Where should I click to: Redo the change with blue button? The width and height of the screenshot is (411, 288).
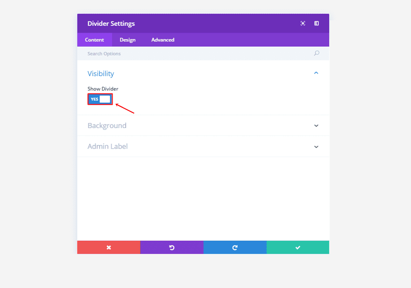[235, 247]
